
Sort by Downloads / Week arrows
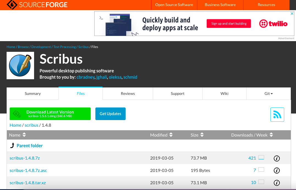click(x=271, y=135)
